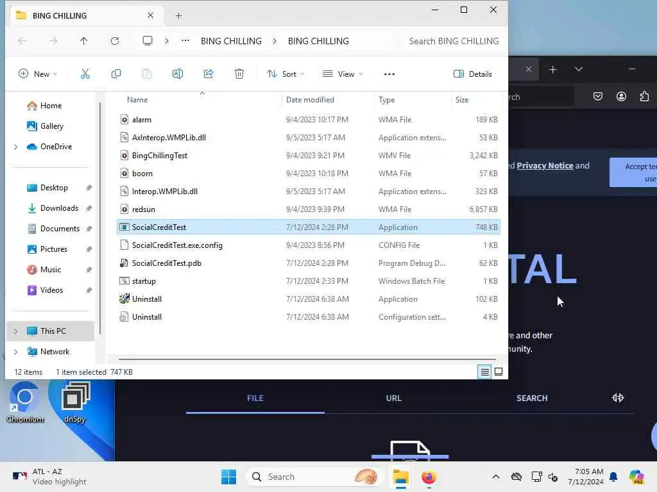Switch to large thumbnails view layout
The image size is (657, 492).
click(x=499, y=372)
